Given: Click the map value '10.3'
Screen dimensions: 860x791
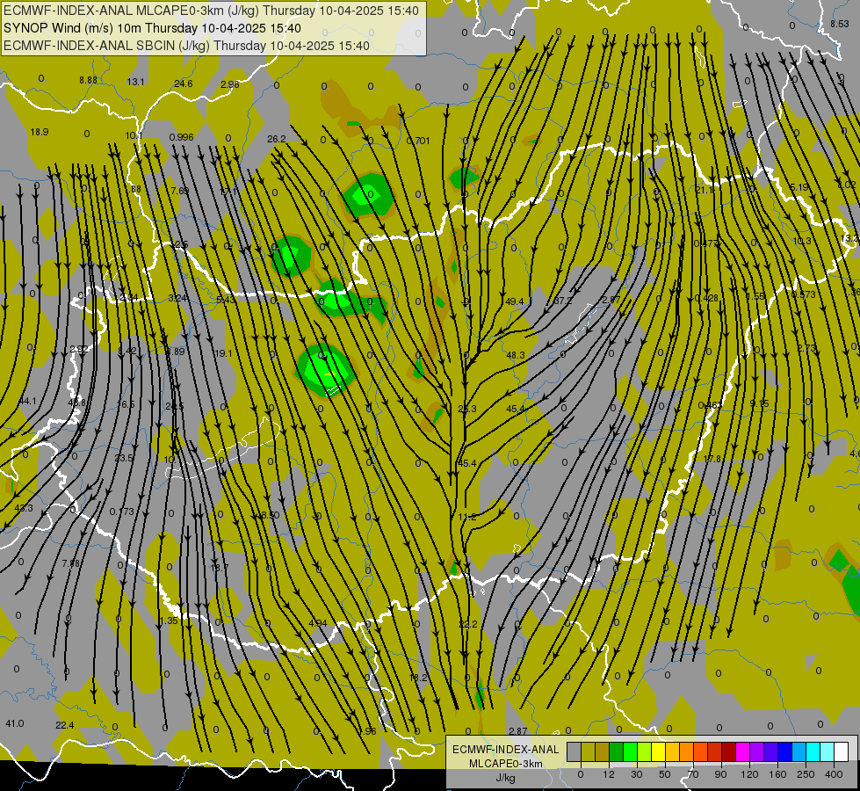Looking at the screenshot, I should point(802,241).
